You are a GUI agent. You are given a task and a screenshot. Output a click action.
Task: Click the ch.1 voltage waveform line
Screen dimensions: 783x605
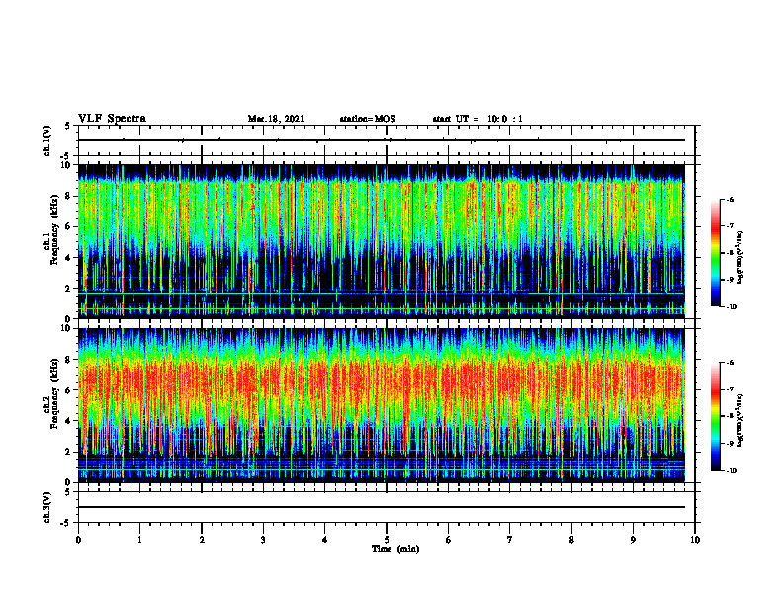pyautogui.click(x=382, y=140)
